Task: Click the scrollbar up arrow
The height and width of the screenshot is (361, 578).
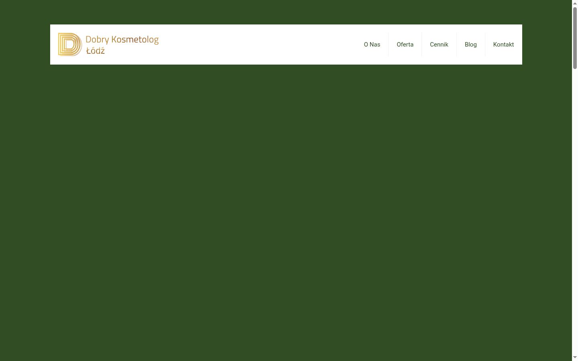Action: coord(575,3)
